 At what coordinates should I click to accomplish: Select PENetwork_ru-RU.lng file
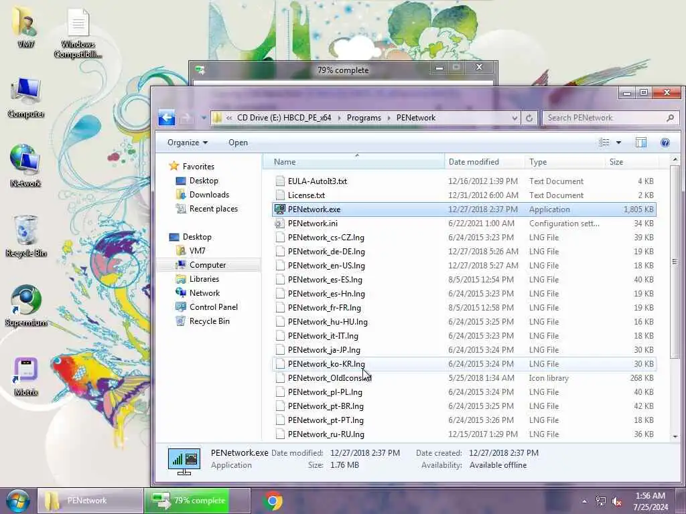coord(464,434)
